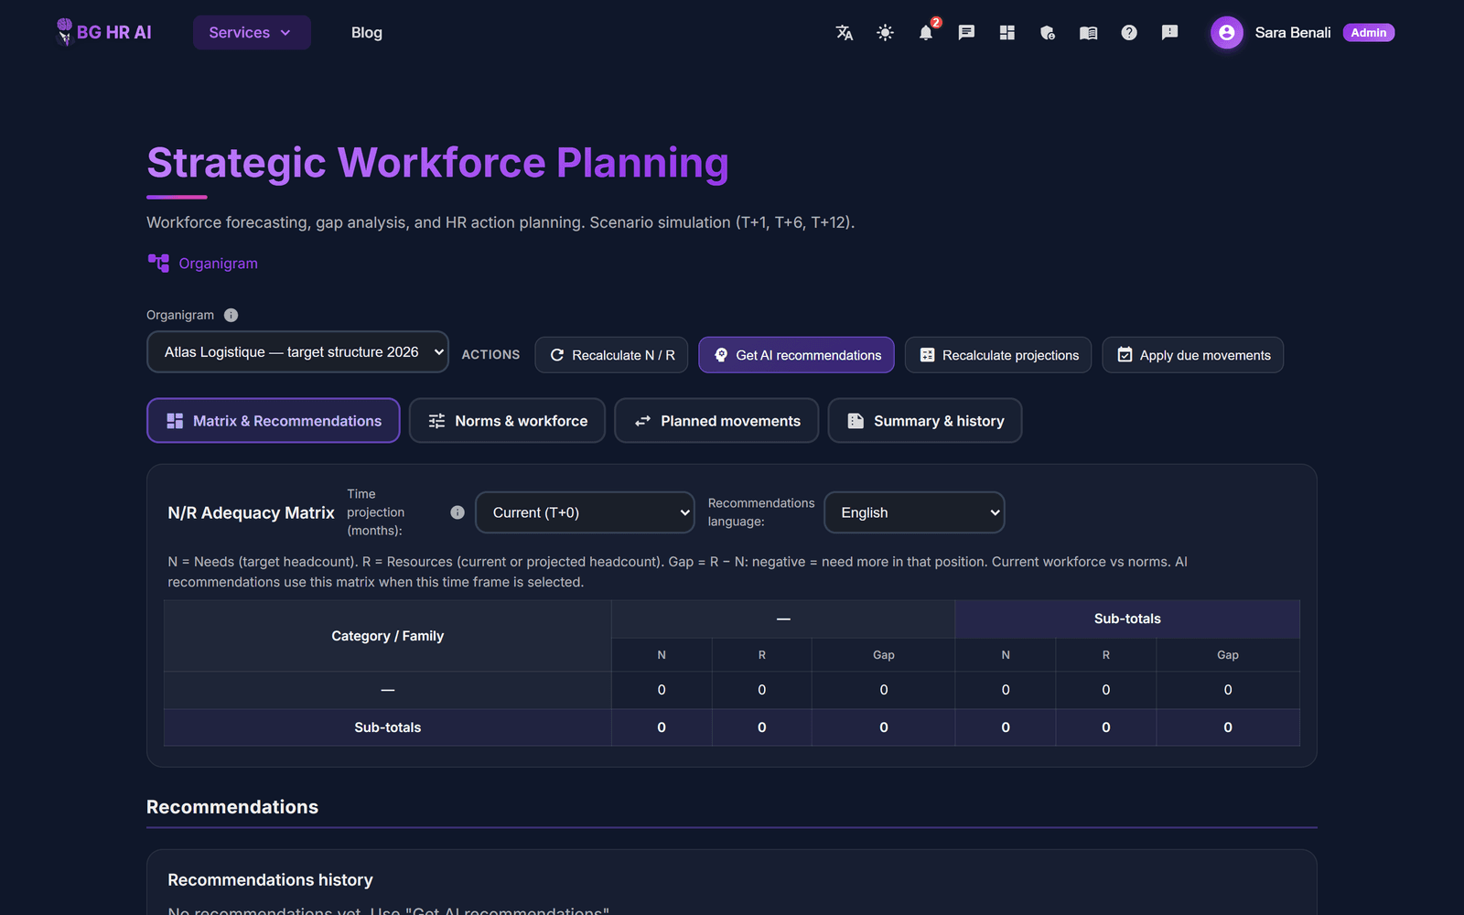Open the user avatar icon
The width and height of the screenshot is (1464, 915).
1226,33
